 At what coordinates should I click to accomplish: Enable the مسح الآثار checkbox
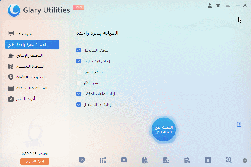(79, 83)
